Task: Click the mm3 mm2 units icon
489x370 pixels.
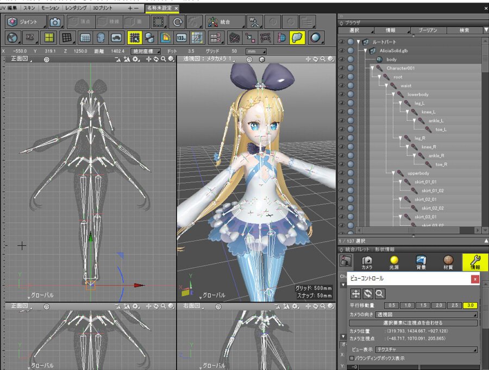Action: tap(216, 38)
